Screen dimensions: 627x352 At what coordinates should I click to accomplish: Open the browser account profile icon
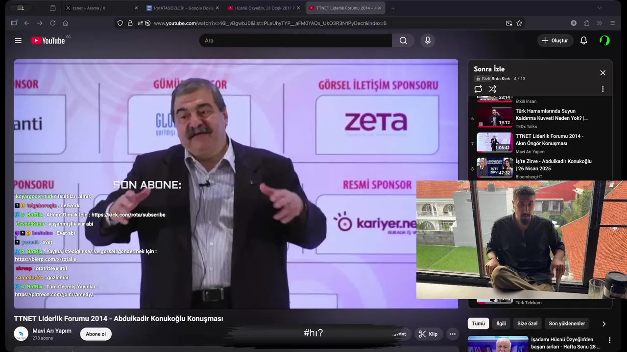click(x=574, y=23)
